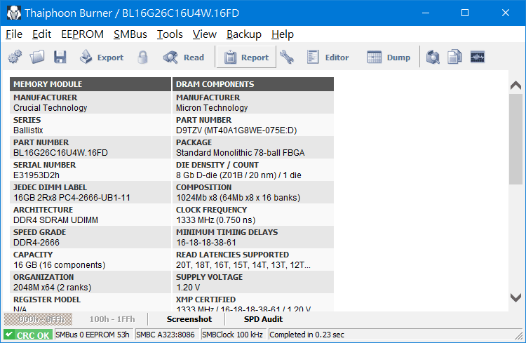Click the gear settings toolbar icon

click(x=15, y=57)
